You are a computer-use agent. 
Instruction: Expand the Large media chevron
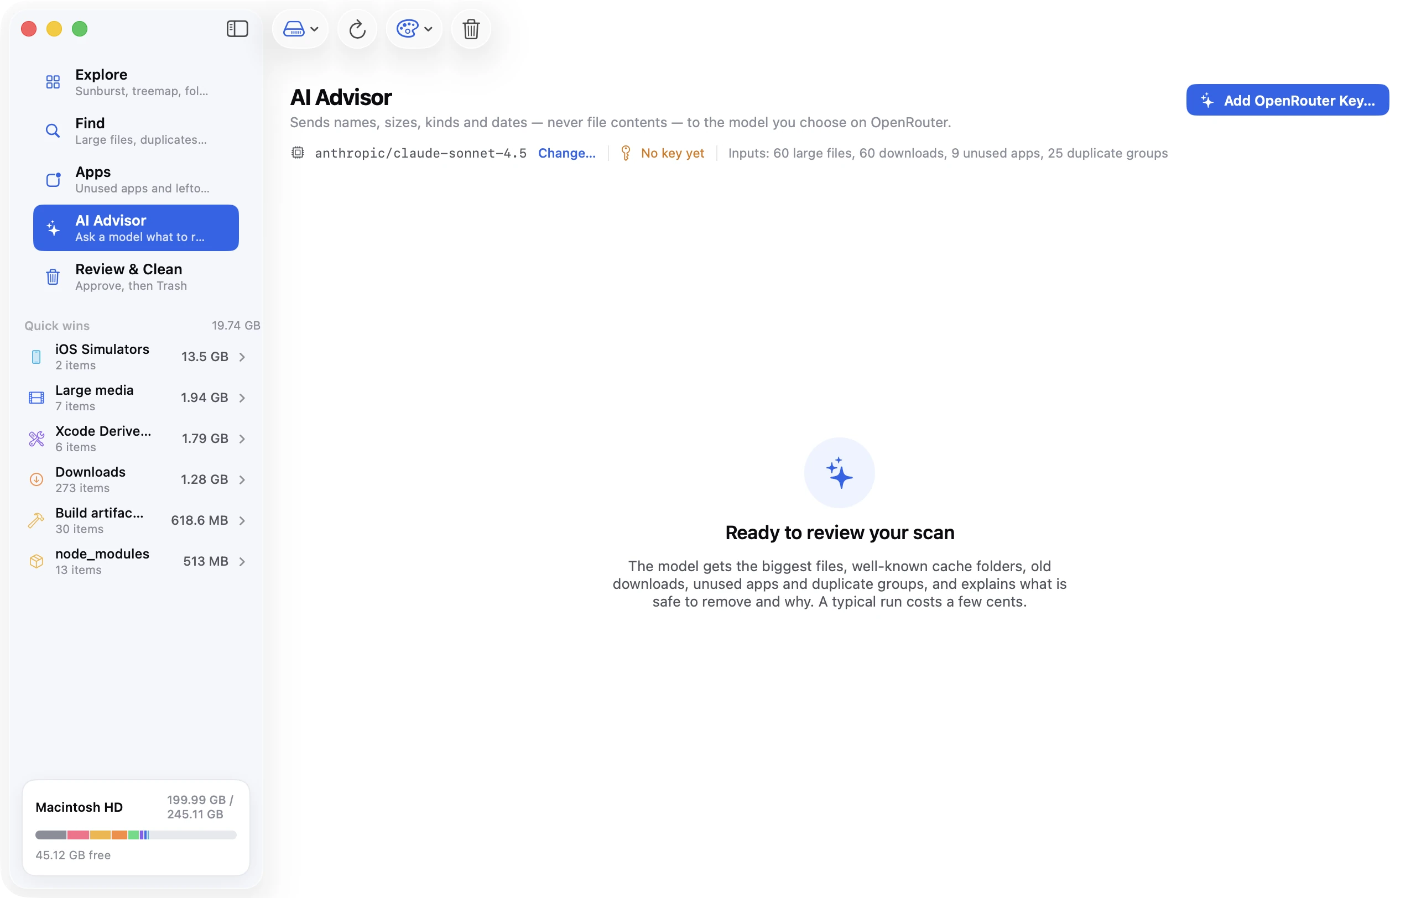pyautogui.click(x=242, y=398)
